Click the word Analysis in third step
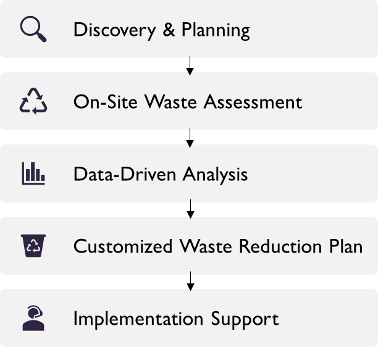This screenshot has width=378, height=347. coord(215,175)
